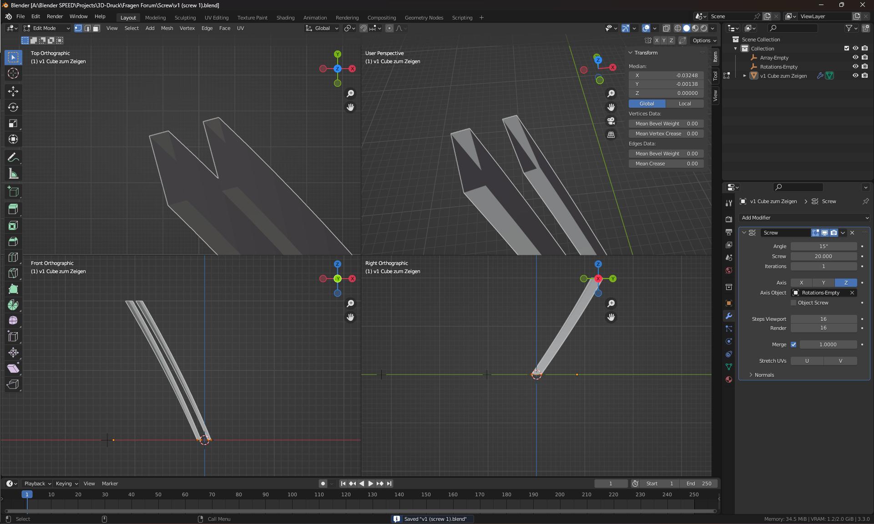Screen dimensions: 874x524
Task: Toggle the Merge checkbox in Screw modifier
Action: [794, 344]
